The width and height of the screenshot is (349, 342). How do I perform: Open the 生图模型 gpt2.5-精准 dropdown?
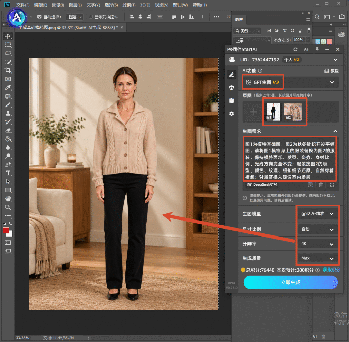pos(318,214)
